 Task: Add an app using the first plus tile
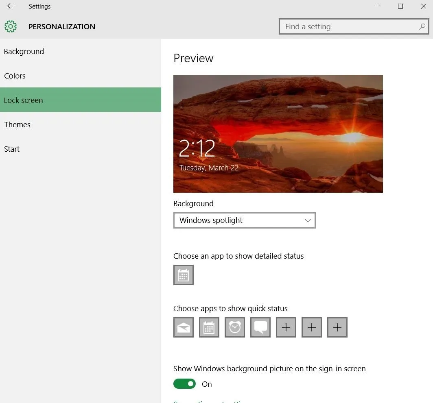[x=286, y=327]
